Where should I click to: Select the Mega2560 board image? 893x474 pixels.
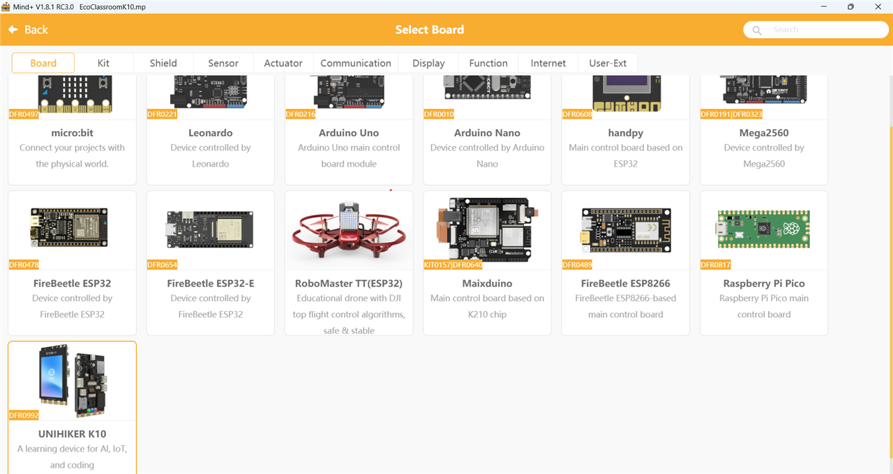click(764, 92)
